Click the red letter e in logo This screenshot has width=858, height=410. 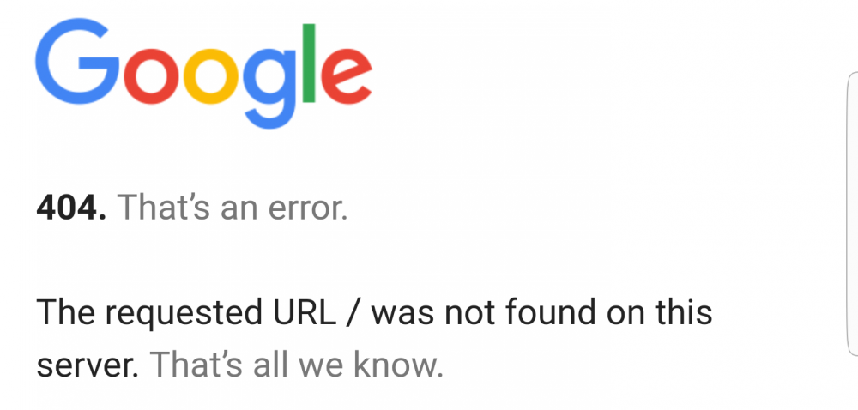coord(347,76)
